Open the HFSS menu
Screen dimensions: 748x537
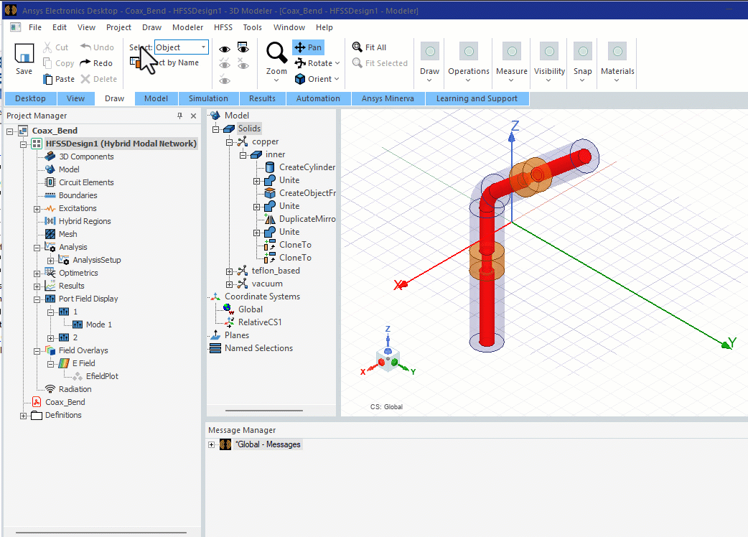pyautogui.click(x=223, y=27)
